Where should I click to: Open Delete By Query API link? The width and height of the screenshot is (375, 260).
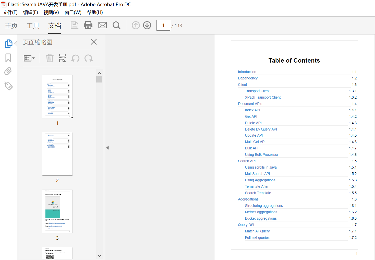coord(261,129)
